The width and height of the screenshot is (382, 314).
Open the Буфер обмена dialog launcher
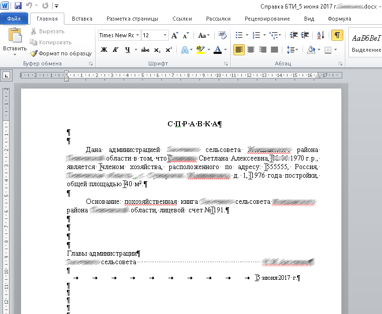[x=90, y=64]
